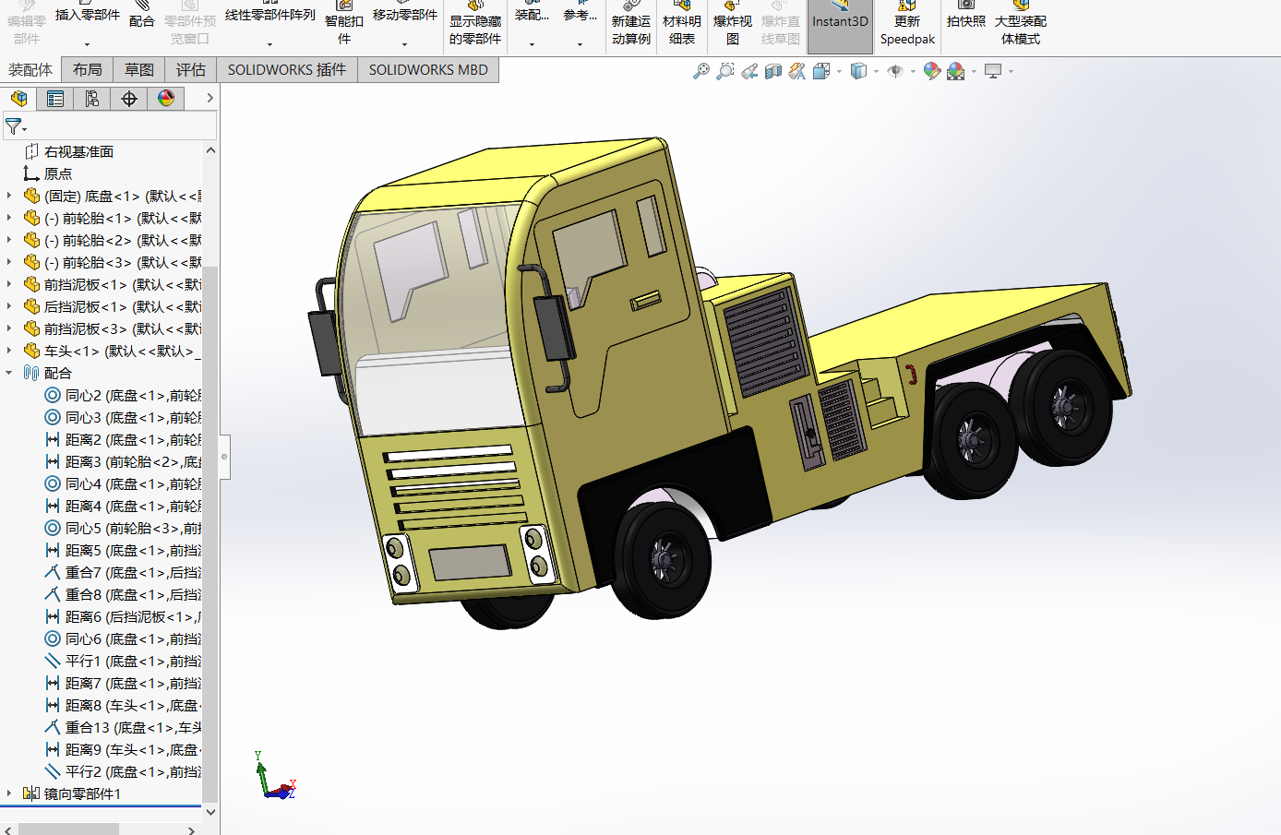
Task: Click 智能扣件 button
Action: [344, 25]
